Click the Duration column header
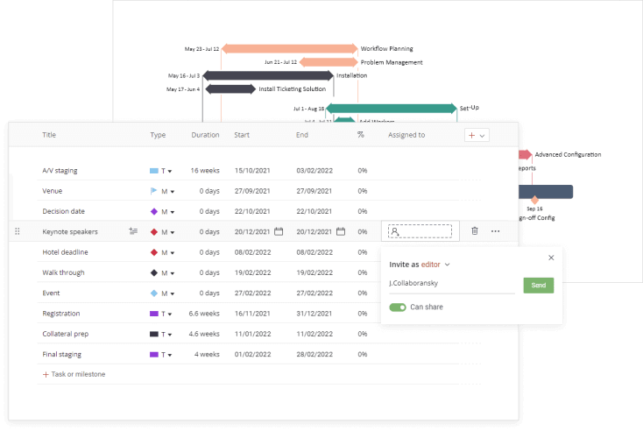Viewport: 643px width, 431px height. click(x=205, y=136)
